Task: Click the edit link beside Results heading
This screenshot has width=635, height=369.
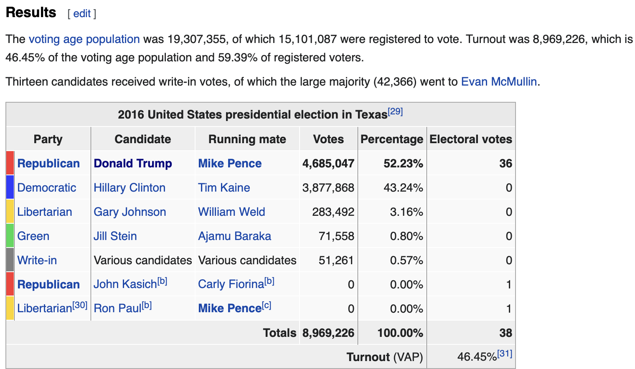Action: 82,14
